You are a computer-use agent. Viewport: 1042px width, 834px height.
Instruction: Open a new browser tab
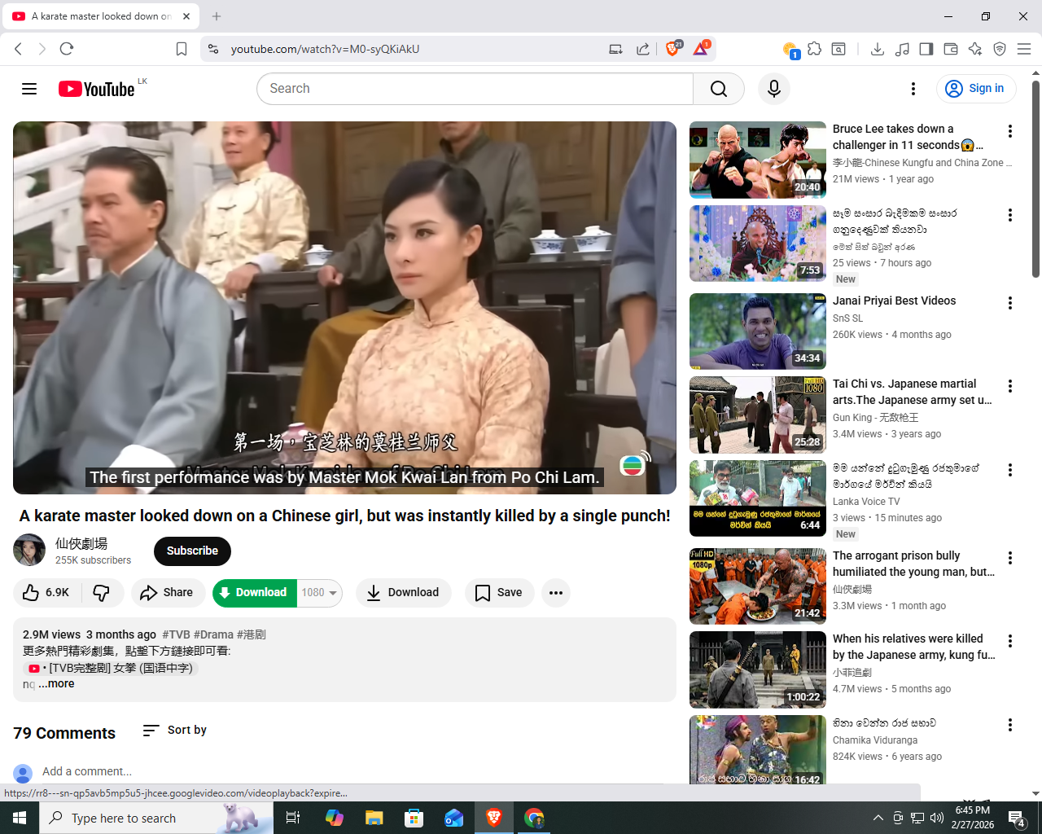[x=217, y=16]
